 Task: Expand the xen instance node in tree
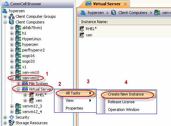[x=25, y=100]
